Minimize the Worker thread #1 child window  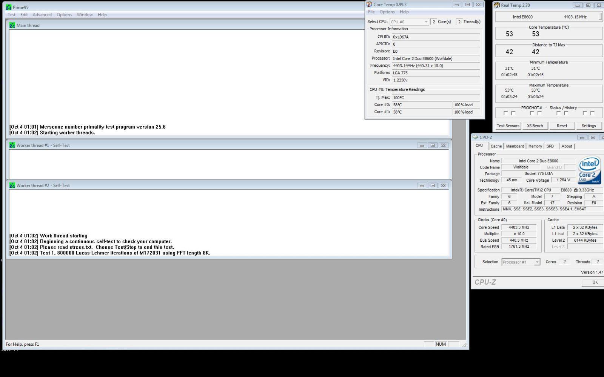click(422, 145)
